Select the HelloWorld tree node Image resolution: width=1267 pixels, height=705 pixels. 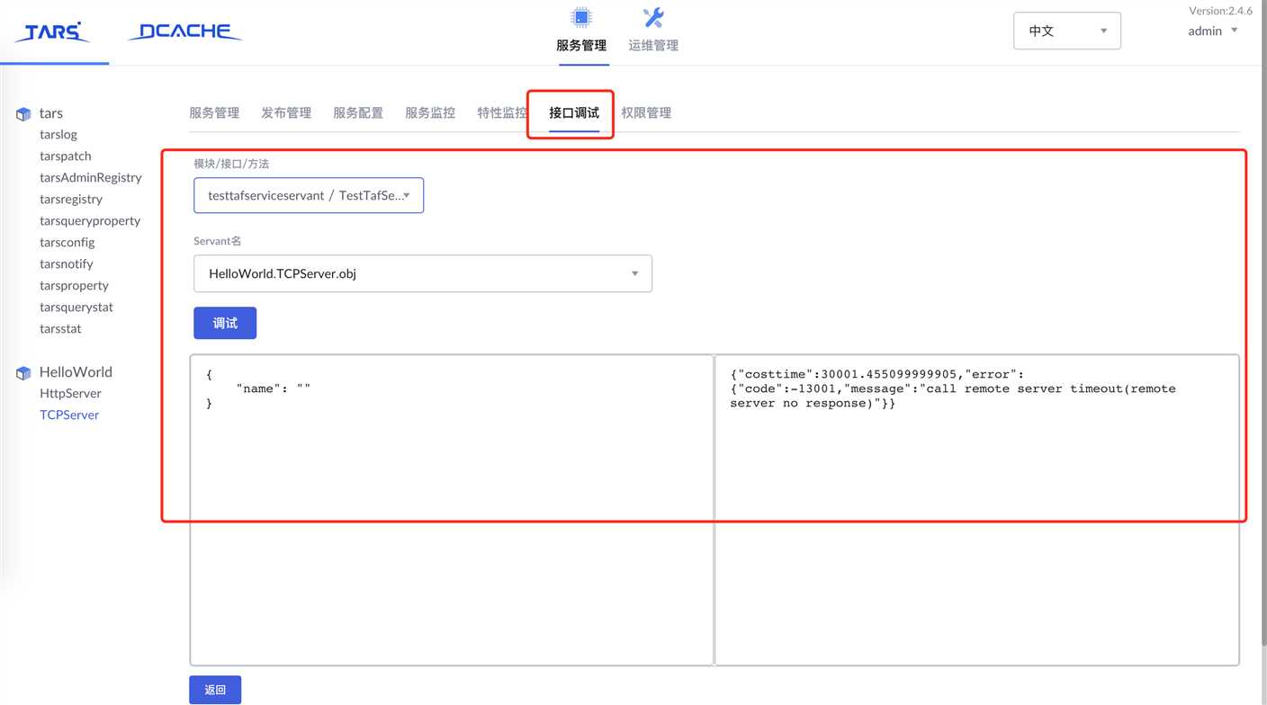point(76,371)
